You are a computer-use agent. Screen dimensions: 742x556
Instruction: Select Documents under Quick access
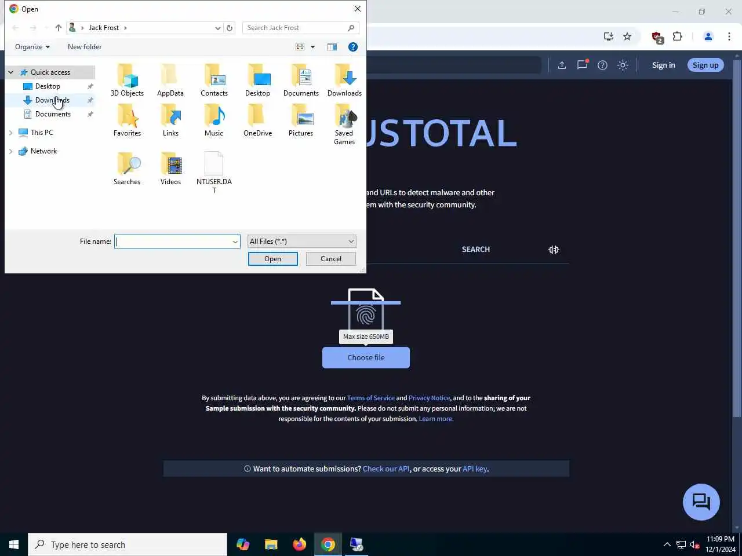[x=53, y=114]
